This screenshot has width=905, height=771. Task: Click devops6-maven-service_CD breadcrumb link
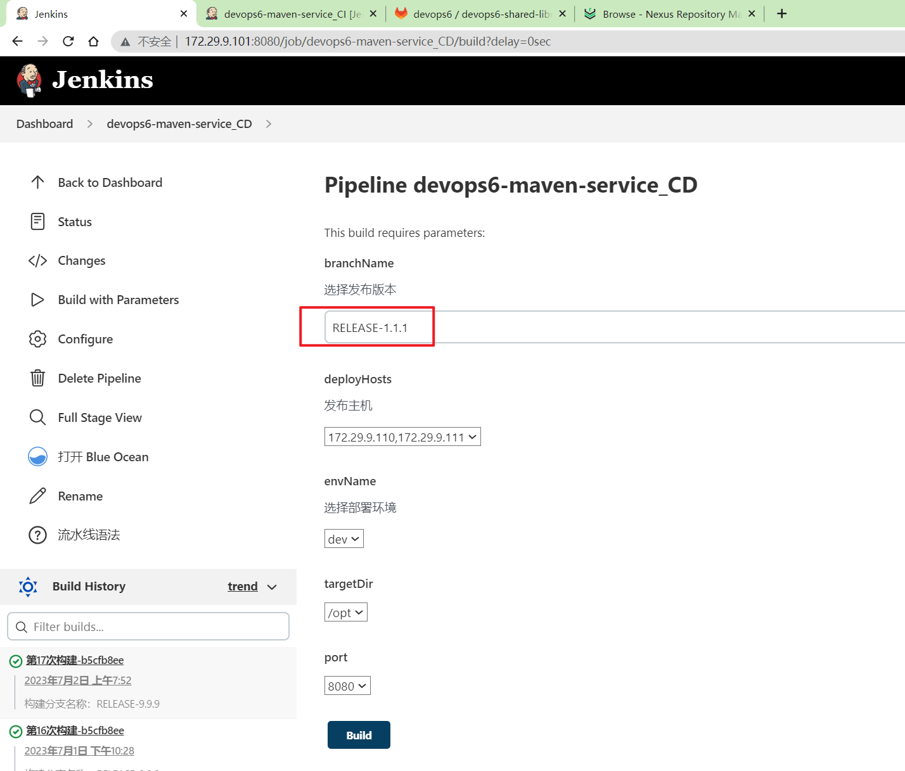pyautogui.click(x=179, y=124)
